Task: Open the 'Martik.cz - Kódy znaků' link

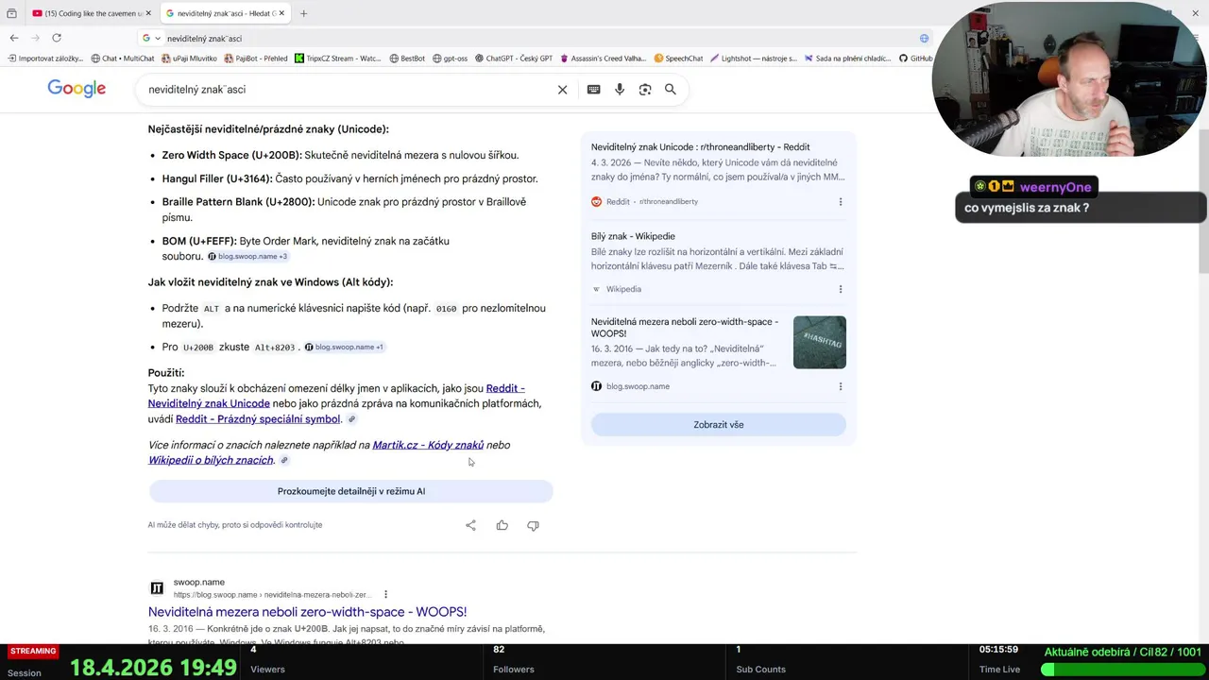Action: tap(428, 445)
